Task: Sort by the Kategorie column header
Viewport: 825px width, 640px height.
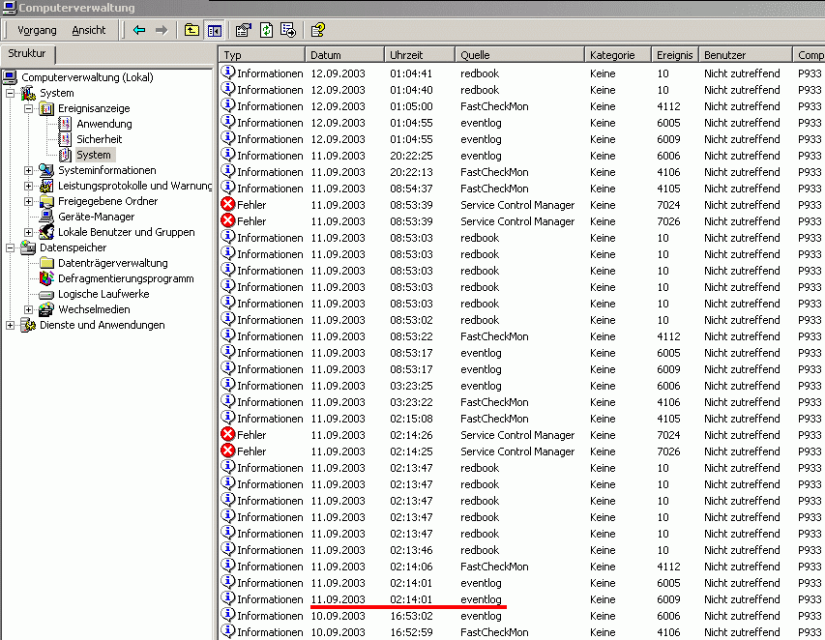Action: tap(618, 55)
